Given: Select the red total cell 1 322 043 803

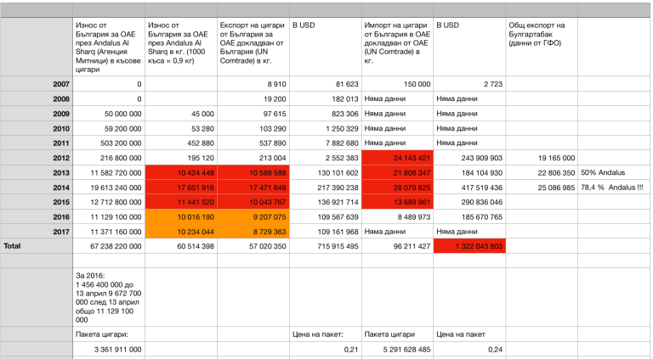Looking at the screenshot, I should point(469,244).
